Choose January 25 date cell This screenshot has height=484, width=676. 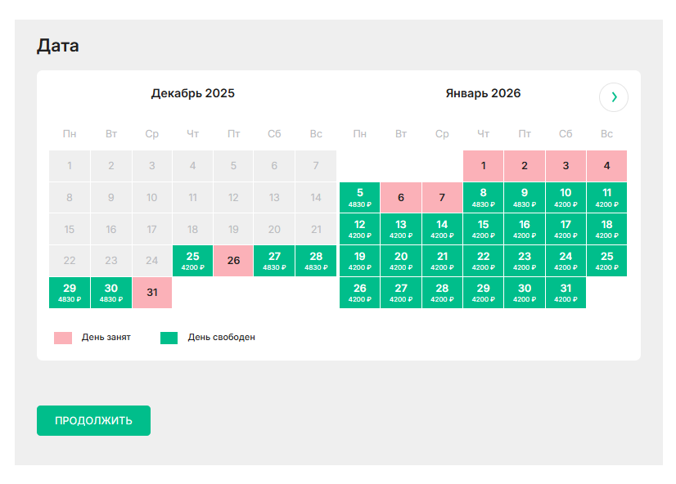pyautogui.click(x=606, y=261)
